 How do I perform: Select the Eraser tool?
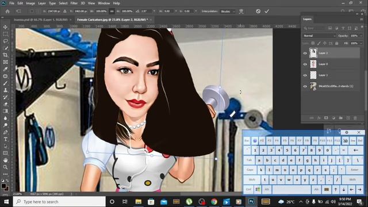5,104
